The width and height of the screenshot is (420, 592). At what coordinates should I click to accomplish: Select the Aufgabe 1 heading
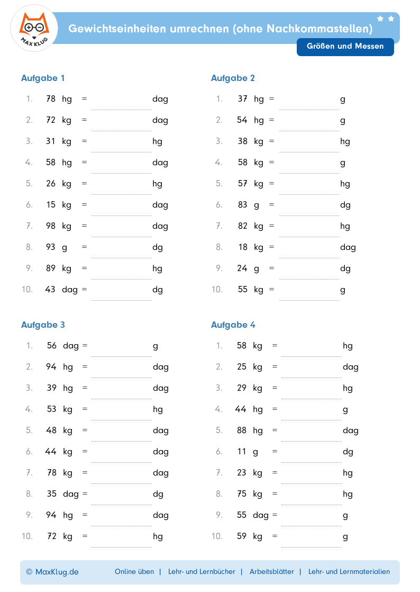click(x=43, y=78)
